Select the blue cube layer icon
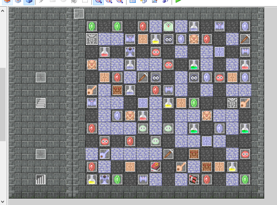 [x=28, y=2]
